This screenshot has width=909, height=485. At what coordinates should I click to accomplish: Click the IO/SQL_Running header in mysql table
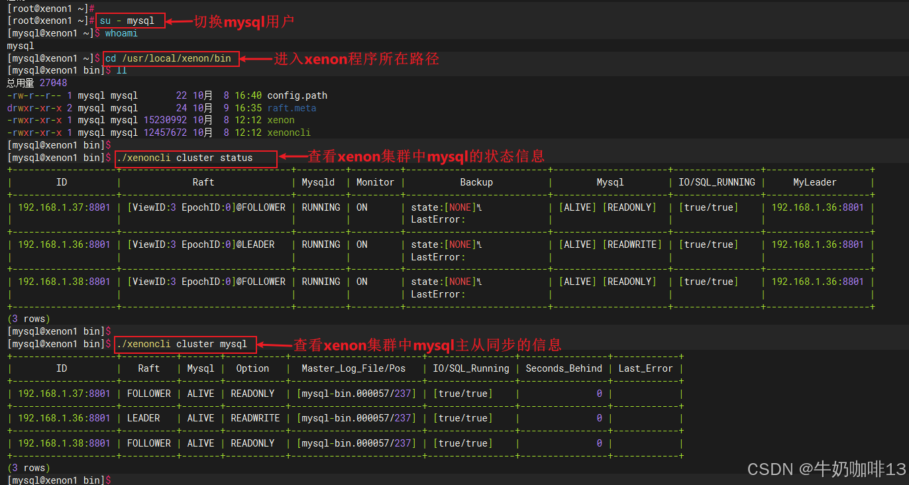471,368
